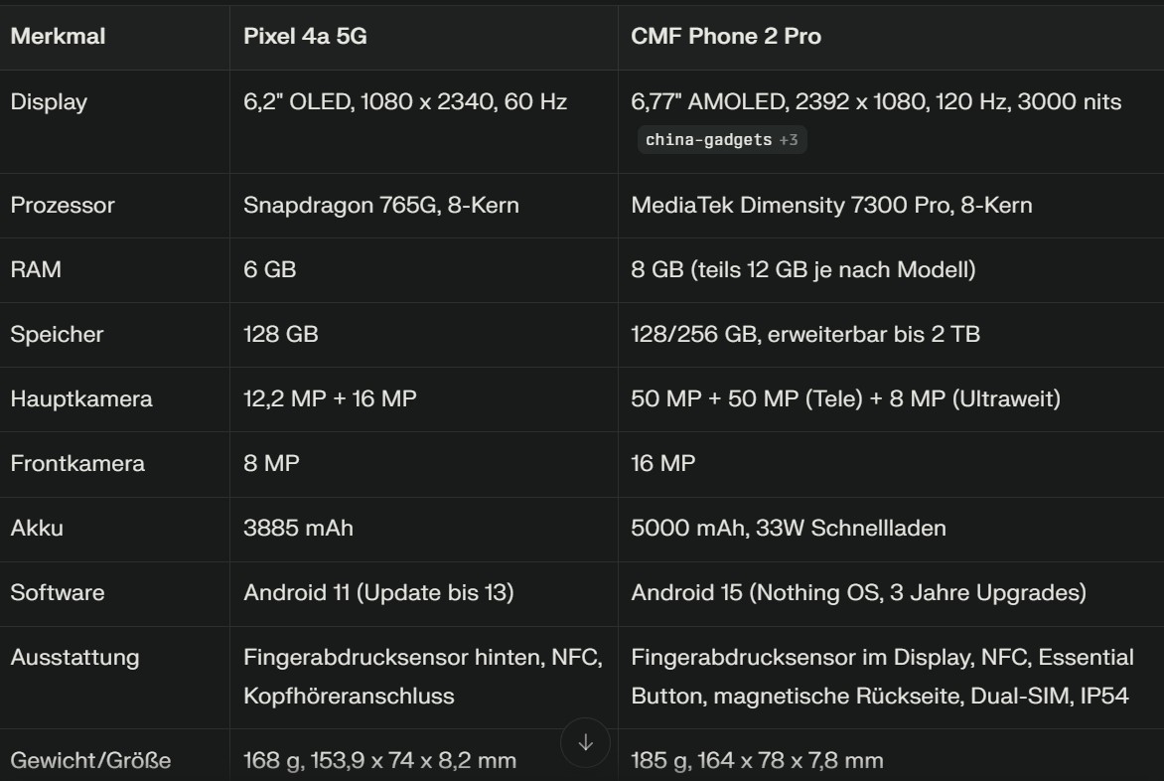Click the RAM row label
The height and width of the screenshot is (781, 1164).
coord(36,269)
